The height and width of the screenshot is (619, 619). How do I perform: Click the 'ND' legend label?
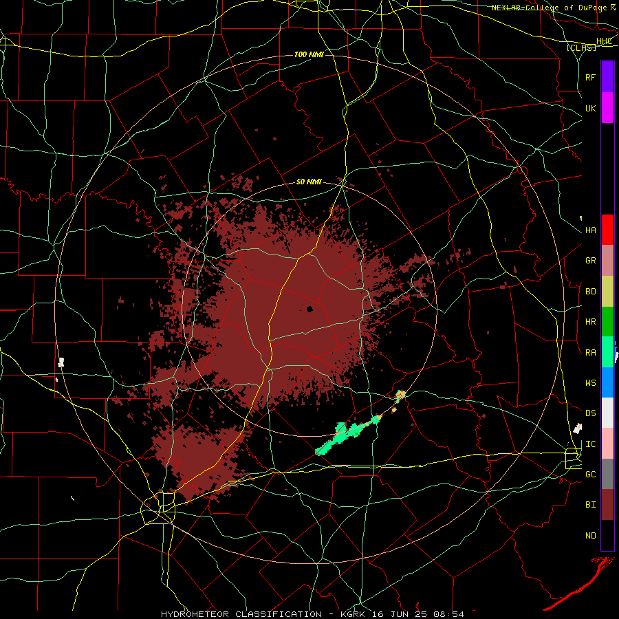(590, 536)
